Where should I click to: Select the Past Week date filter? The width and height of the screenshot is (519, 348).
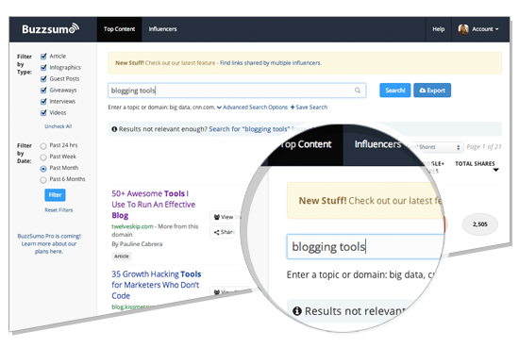(x=43, y=157)
